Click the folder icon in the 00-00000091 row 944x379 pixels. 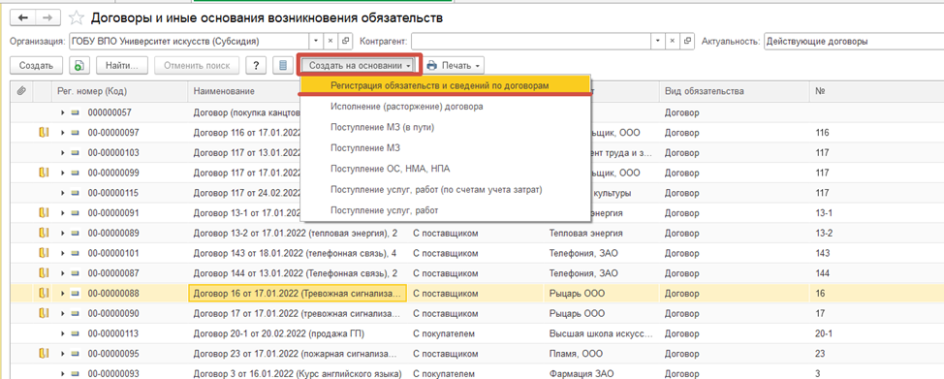coord(43,212)
